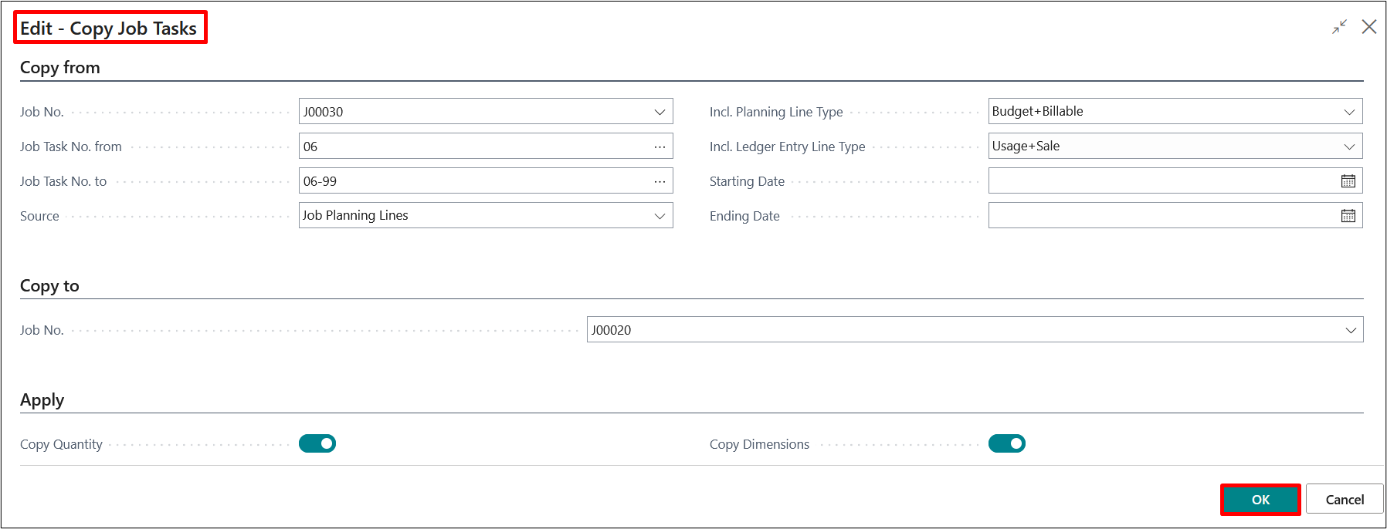Close the Copy Job Tasks dialog
This screenshot has width=1387, height=529.
tap(1369, 27)
